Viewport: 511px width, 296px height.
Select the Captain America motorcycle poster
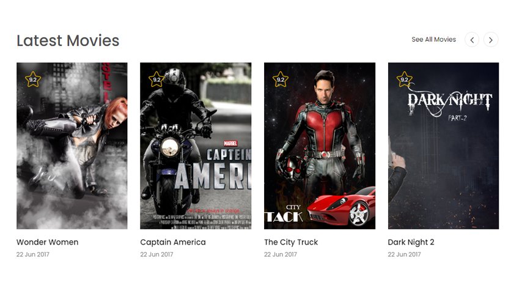pos(196,146)
